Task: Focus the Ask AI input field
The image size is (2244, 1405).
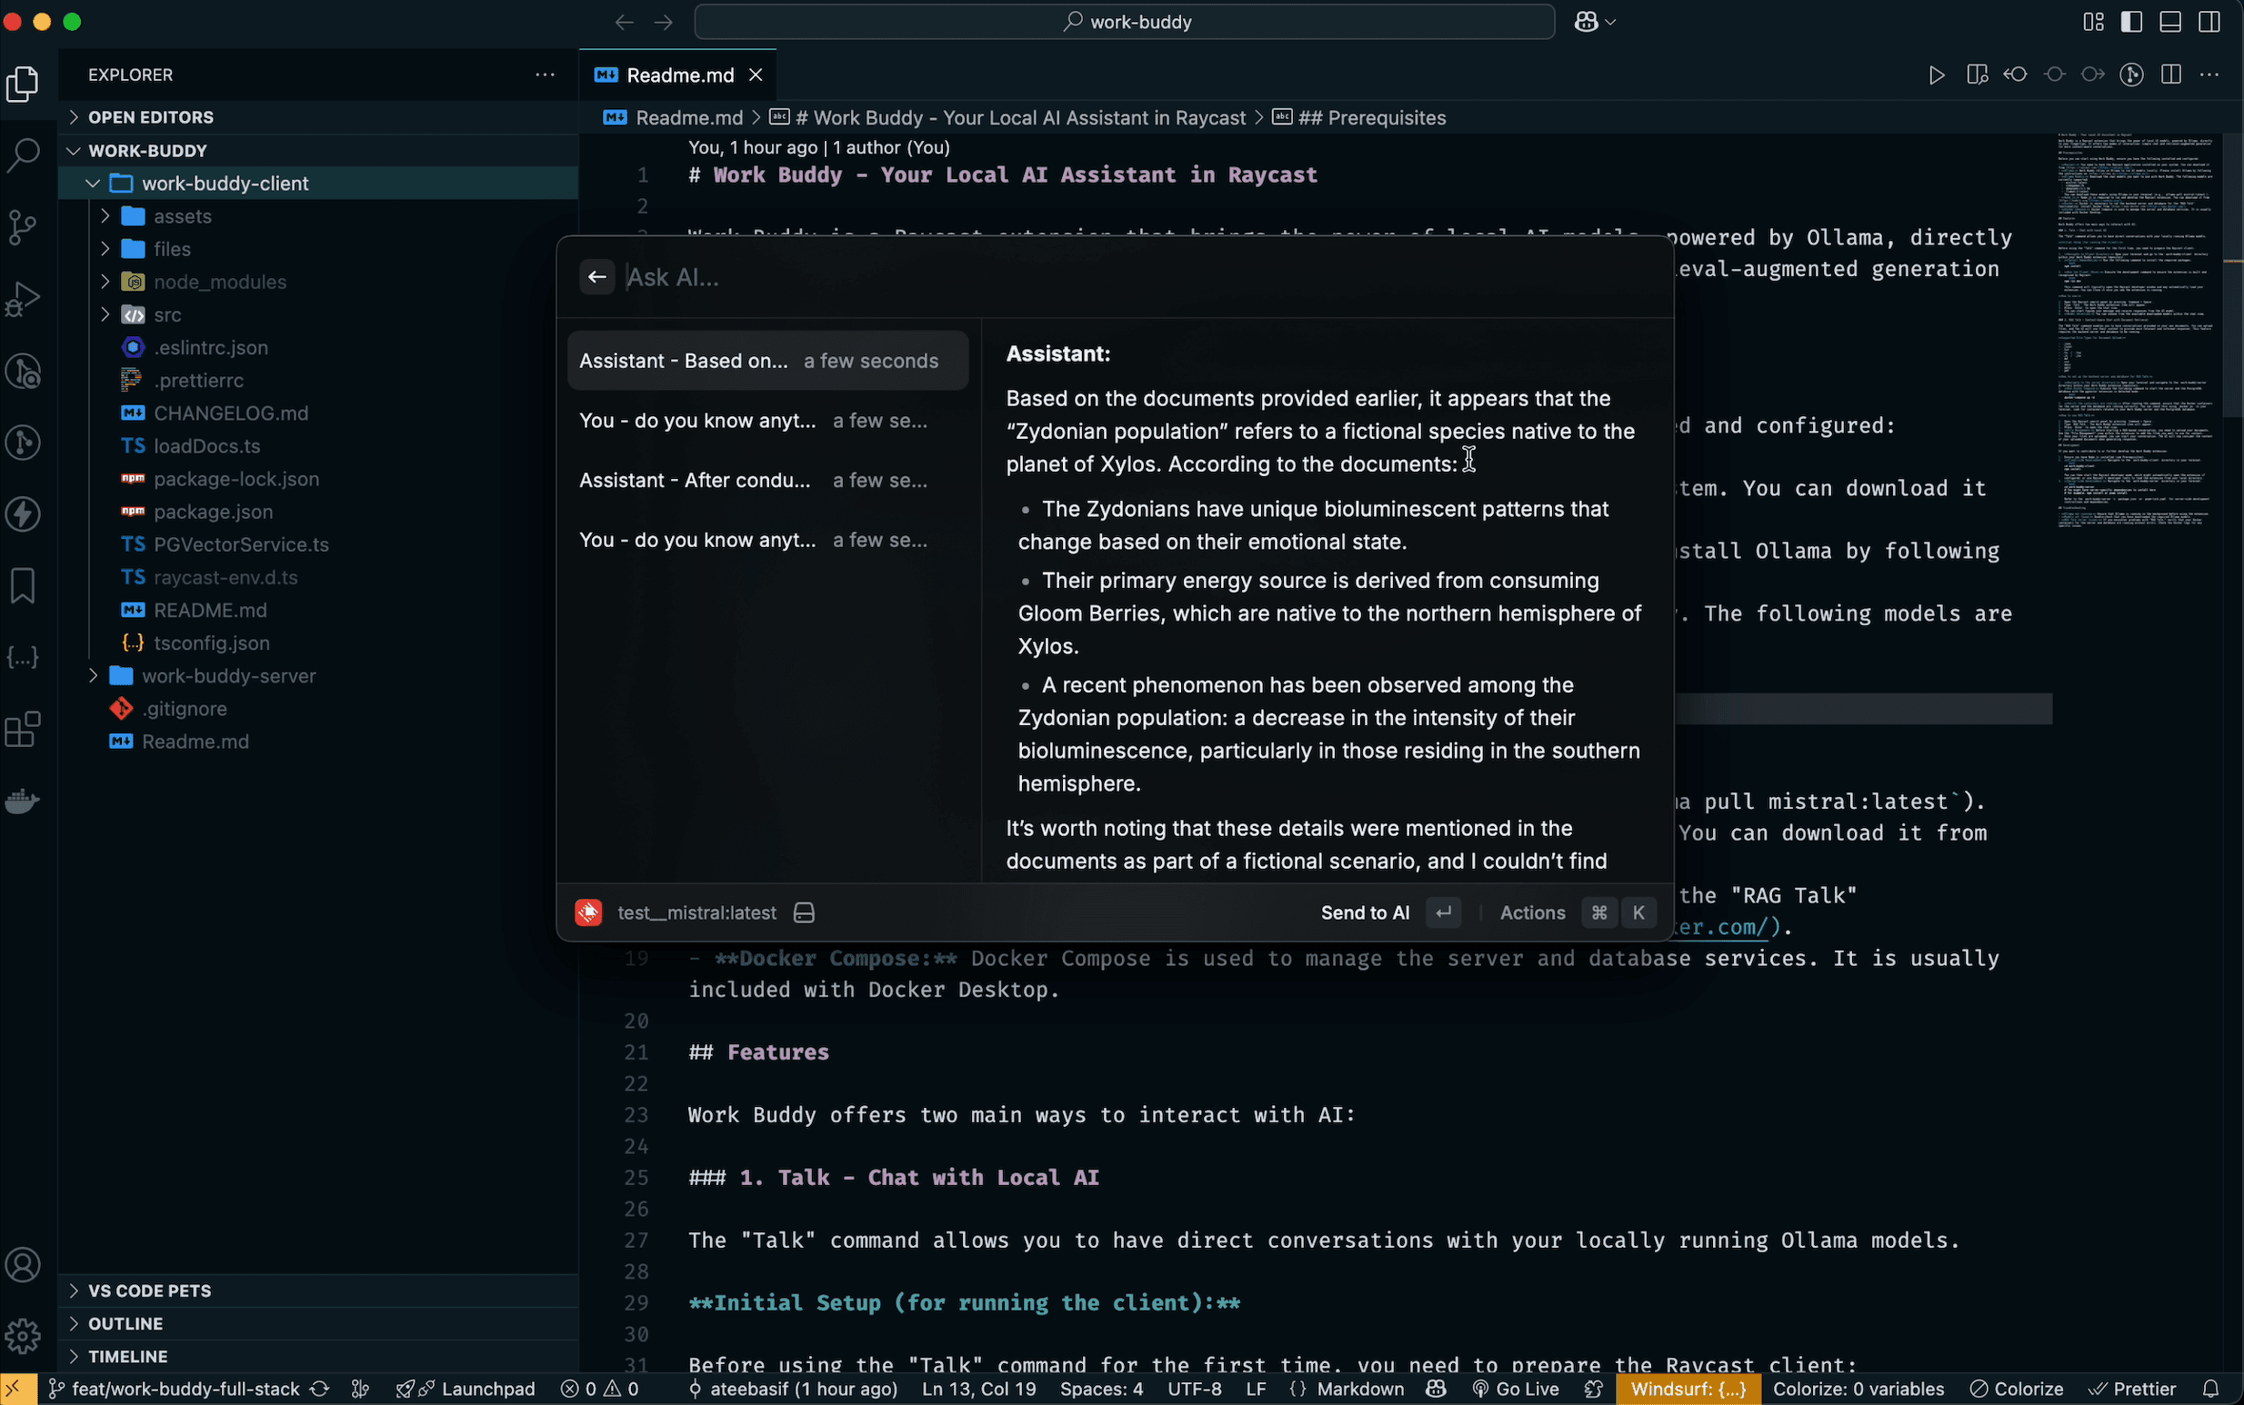Action: pyautogui.click(x=1116, y=277)
